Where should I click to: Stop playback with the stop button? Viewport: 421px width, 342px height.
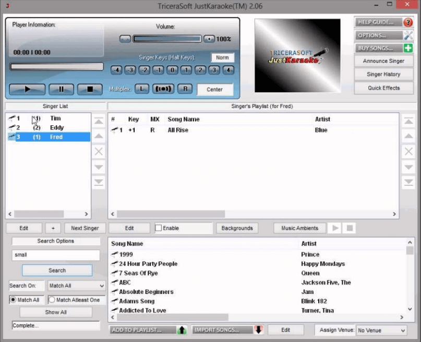(x=90, y=89)
